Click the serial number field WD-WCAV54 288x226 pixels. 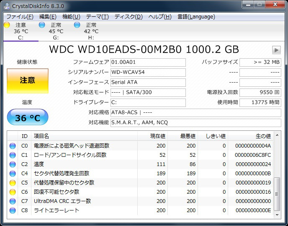click(148, 72)
